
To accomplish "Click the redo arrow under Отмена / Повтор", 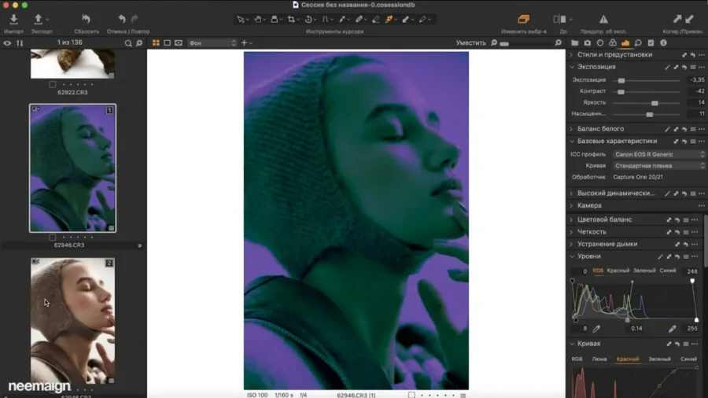I will pos(135,19).
